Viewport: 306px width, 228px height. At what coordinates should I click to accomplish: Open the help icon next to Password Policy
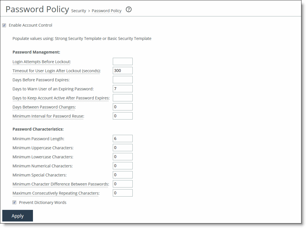[128, 9]
